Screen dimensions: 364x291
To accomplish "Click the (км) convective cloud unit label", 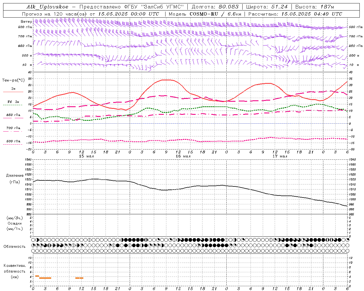I will (15, 277).
